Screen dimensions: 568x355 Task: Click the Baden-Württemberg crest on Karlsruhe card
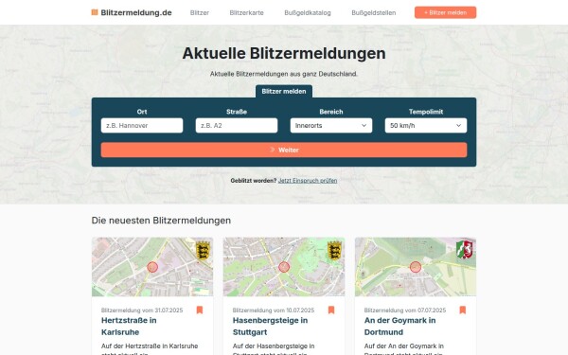[203, 250]
